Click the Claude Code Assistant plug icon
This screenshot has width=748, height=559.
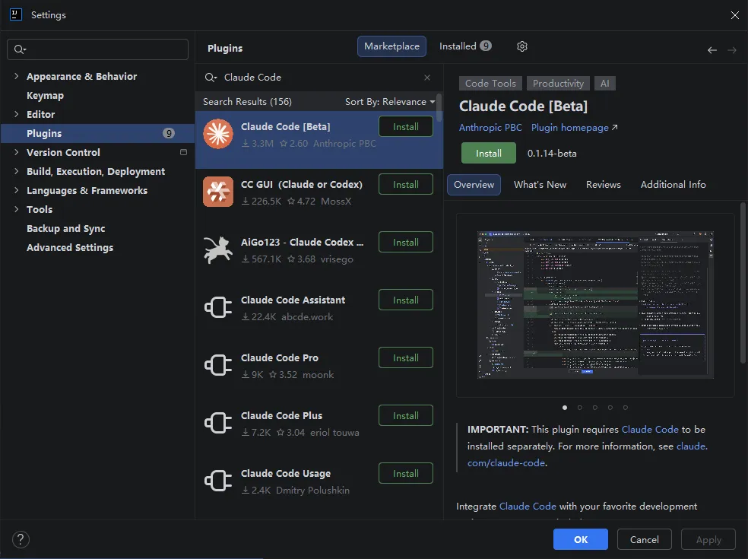click(218, 307)
